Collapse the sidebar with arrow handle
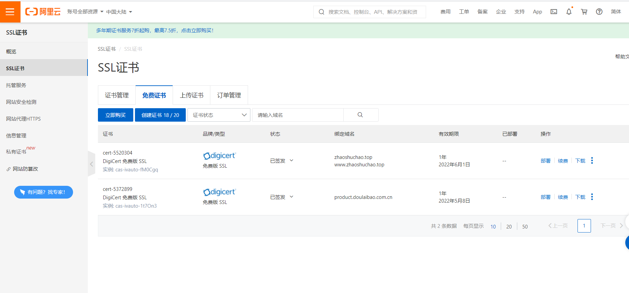 click(x=92, y=164)
